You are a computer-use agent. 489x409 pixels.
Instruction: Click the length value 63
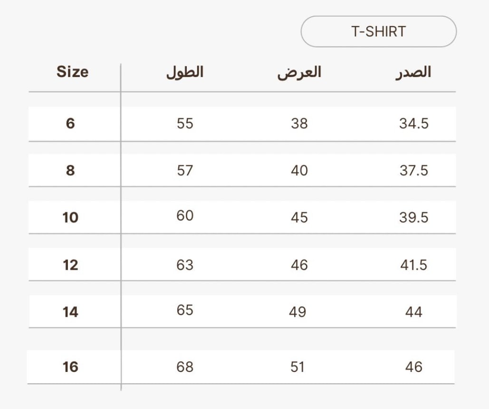point(185,265)
